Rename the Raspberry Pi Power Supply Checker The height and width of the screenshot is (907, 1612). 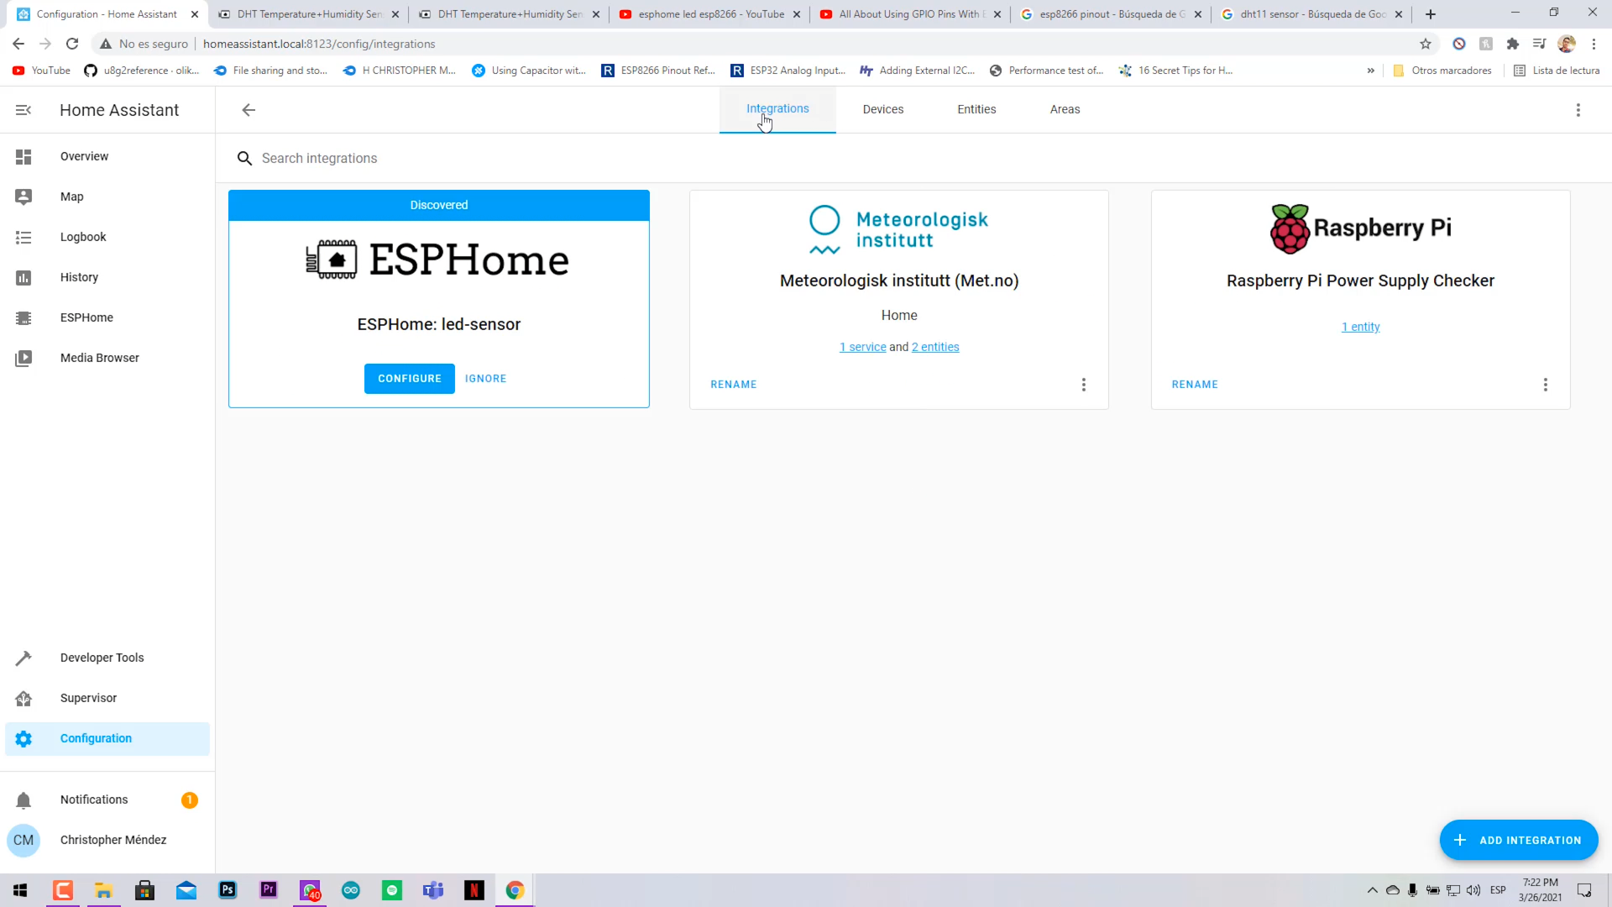click(1195, 385)
